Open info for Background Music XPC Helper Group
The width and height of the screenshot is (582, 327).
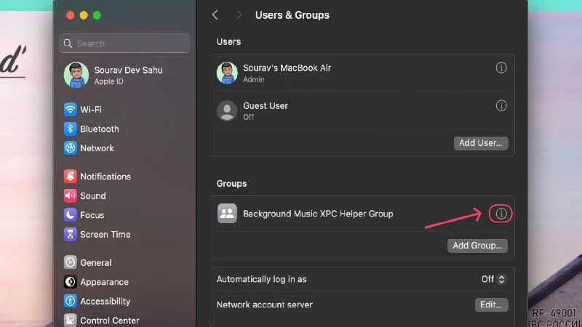point(501,214)
